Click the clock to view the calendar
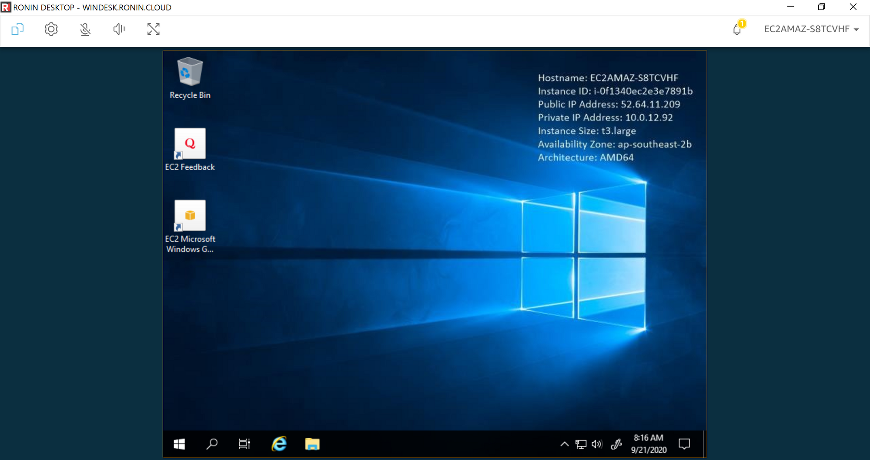The width and height of the screenshot is (870, 460). pos(648,444)
